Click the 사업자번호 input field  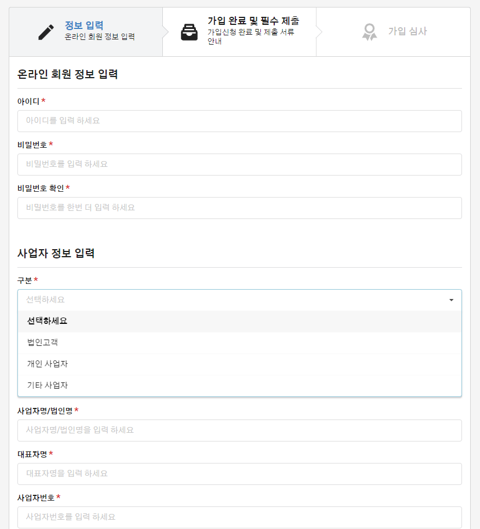click(239, 517)
